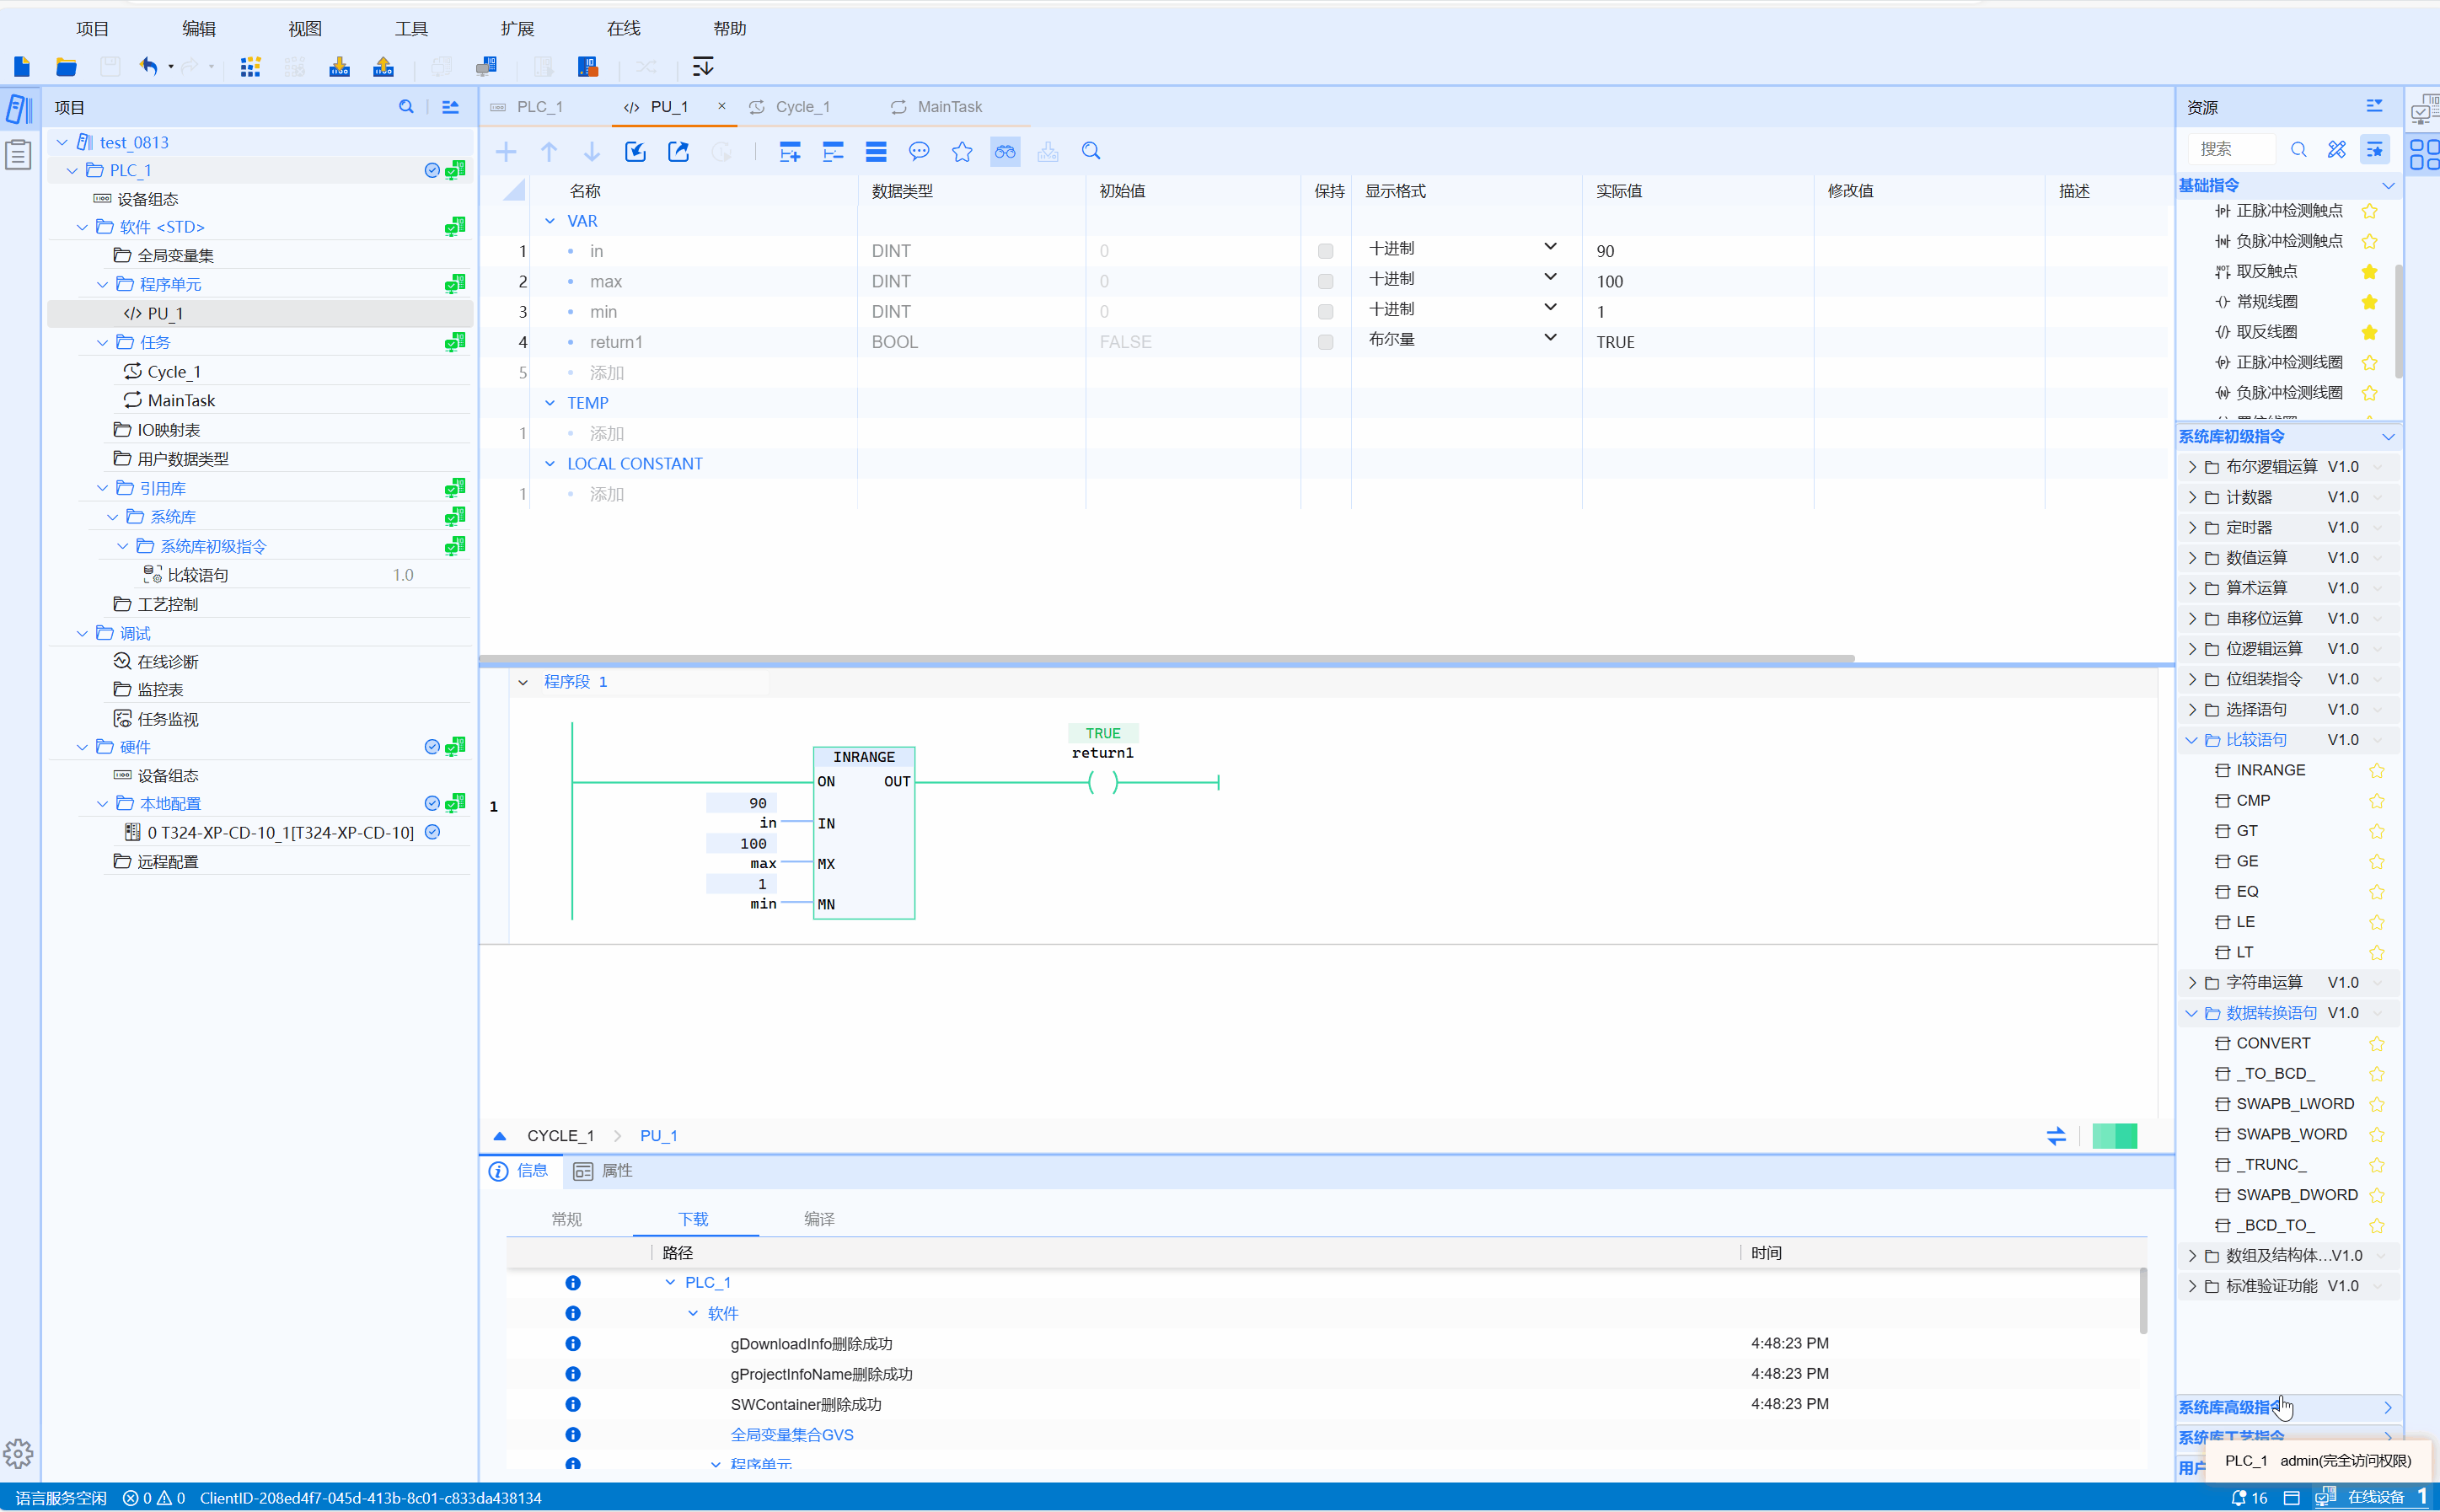The image size is (2440, 1512).
Task: Favorite the INRANGE instruction star
Action: pyautogui.click(x=2376, y=770)
